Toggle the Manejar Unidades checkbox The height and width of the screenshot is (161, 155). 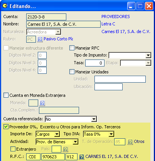click(72, 72)
